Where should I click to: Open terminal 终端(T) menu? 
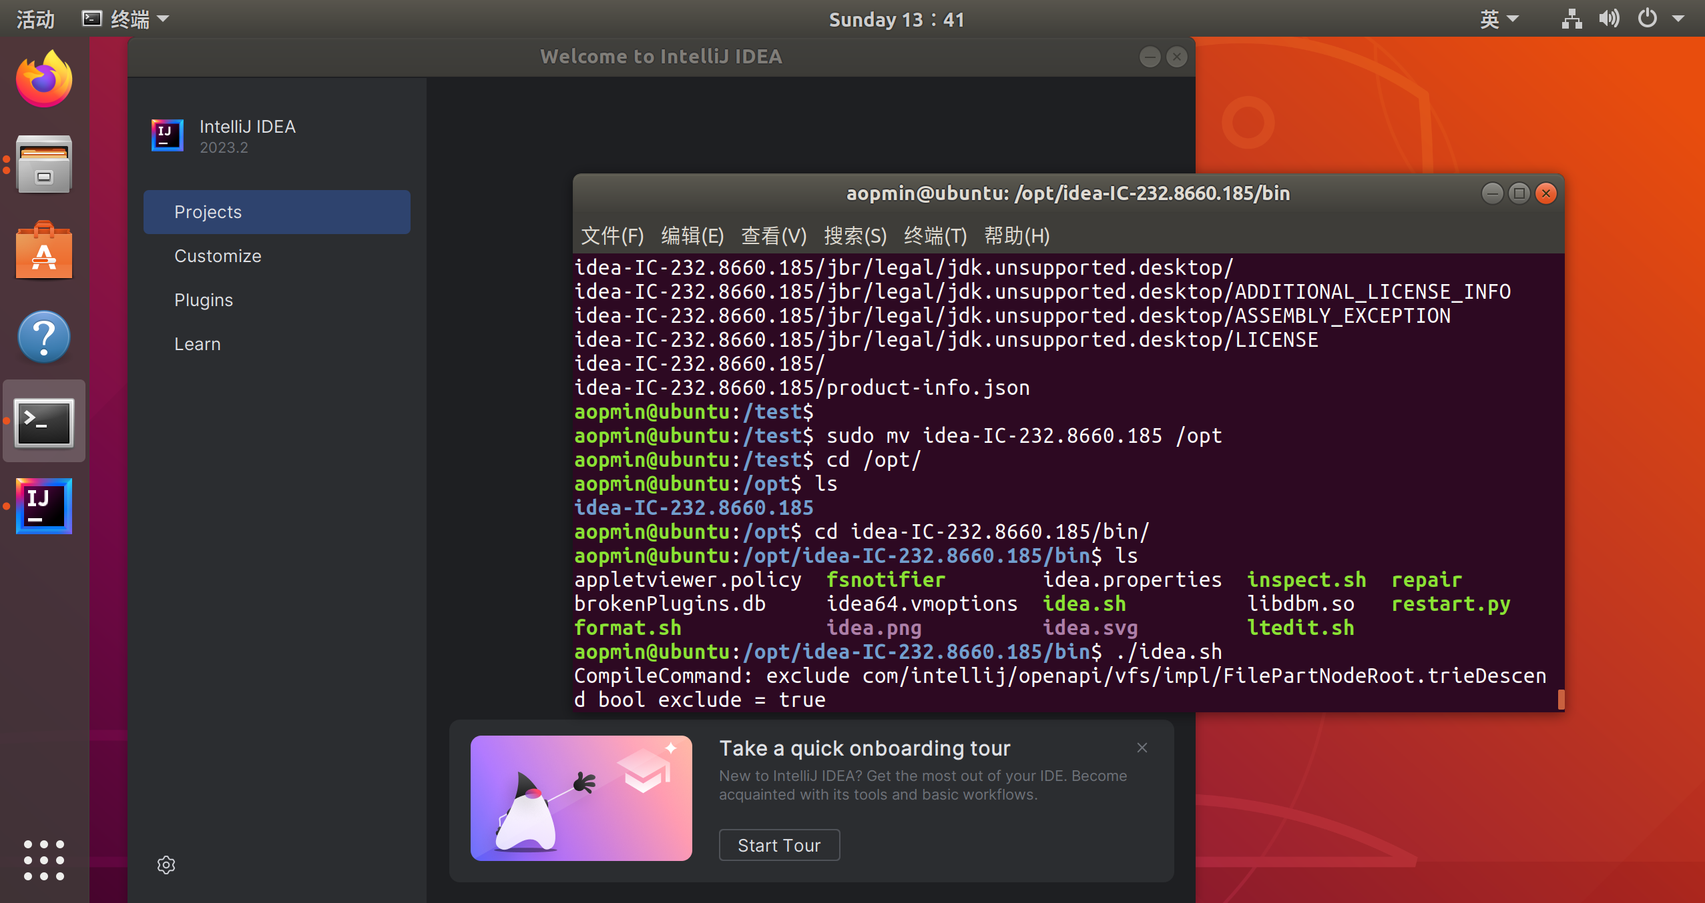click(935, 235)
